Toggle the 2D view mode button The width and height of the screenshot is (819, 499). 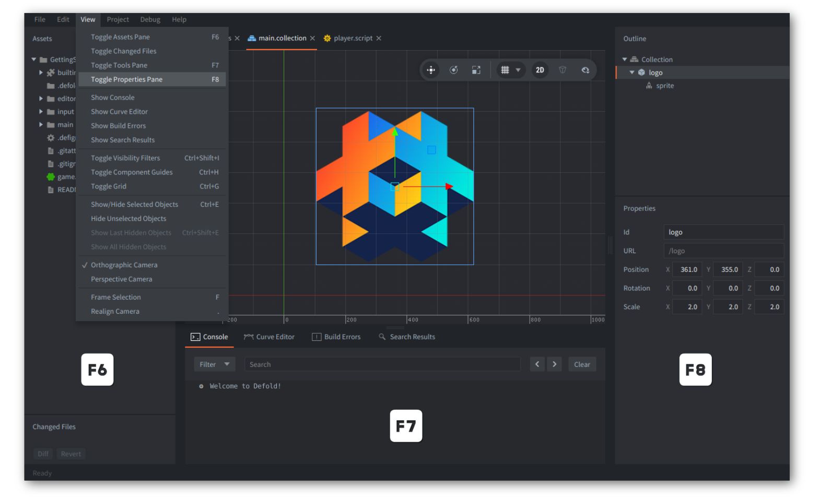click(x=540, y=70)
